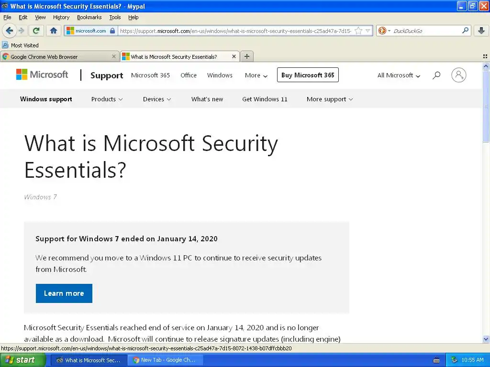This screenshot has height=367, width=490.
Task: Click the sign-in account avatar icon
Action: (459, 75)
